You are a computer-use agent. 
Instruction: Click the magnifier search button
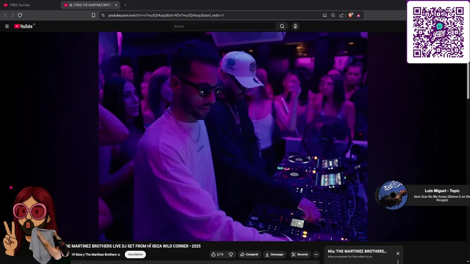(x=282, y=26)
